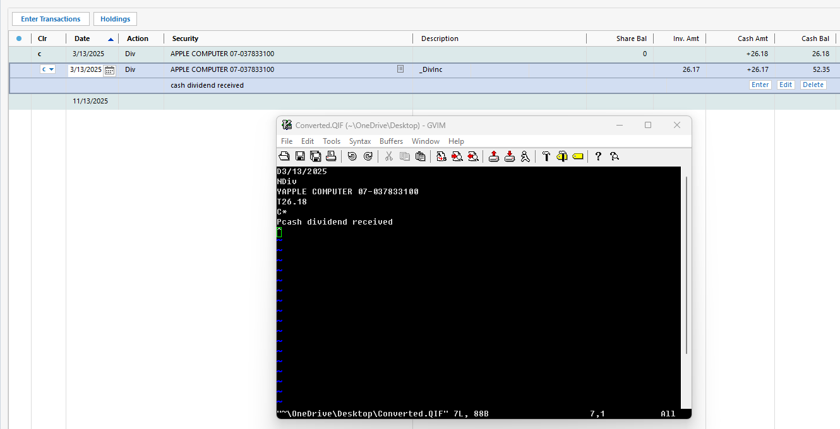Open Find and Replace in GVIM toolbar

[x=441, y=156]
